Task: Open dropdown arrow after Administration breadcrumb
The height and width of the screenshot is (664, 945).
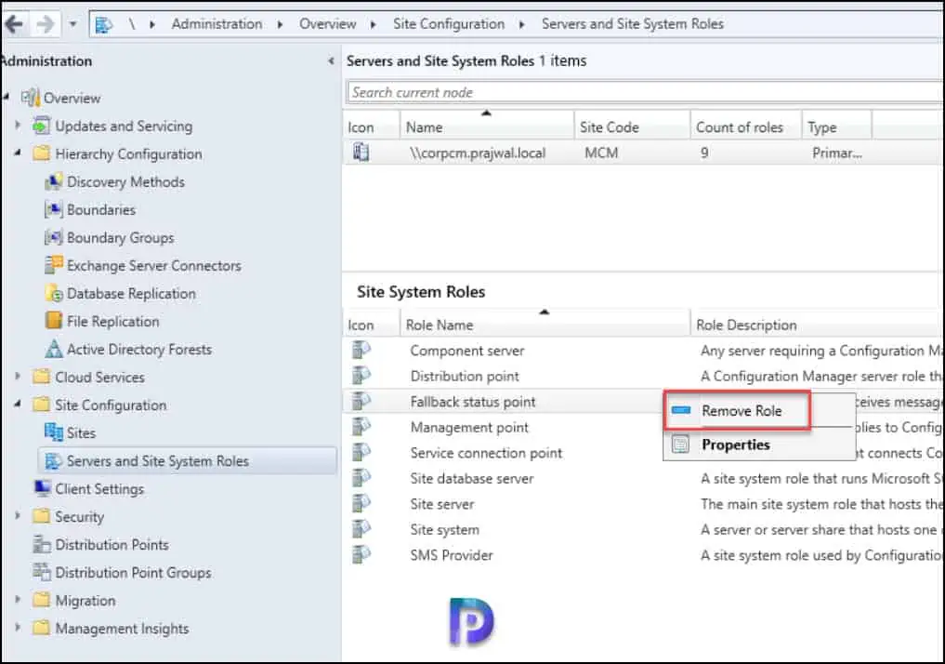Action: click(x=281, y=25)
